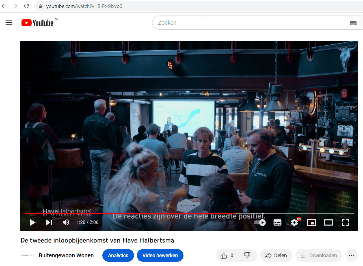Toggle subtitles on the video

coord(277,222)
